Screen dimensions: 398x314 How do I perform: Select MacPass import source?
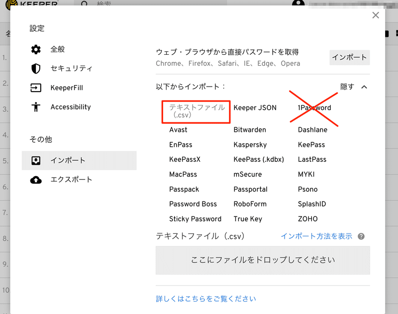(x=183, y=175)
